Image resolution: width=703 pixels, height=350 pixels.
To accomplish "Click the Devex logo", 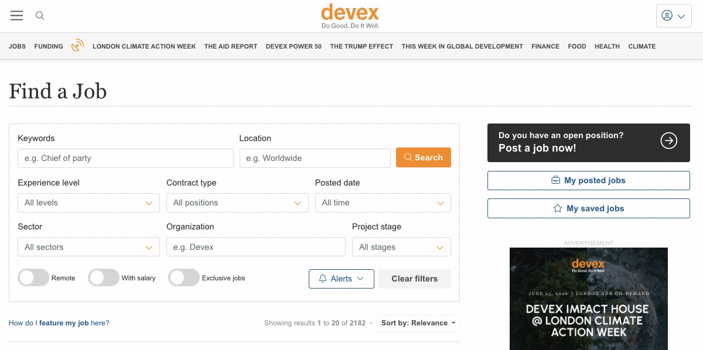I will tap(350, 16).
